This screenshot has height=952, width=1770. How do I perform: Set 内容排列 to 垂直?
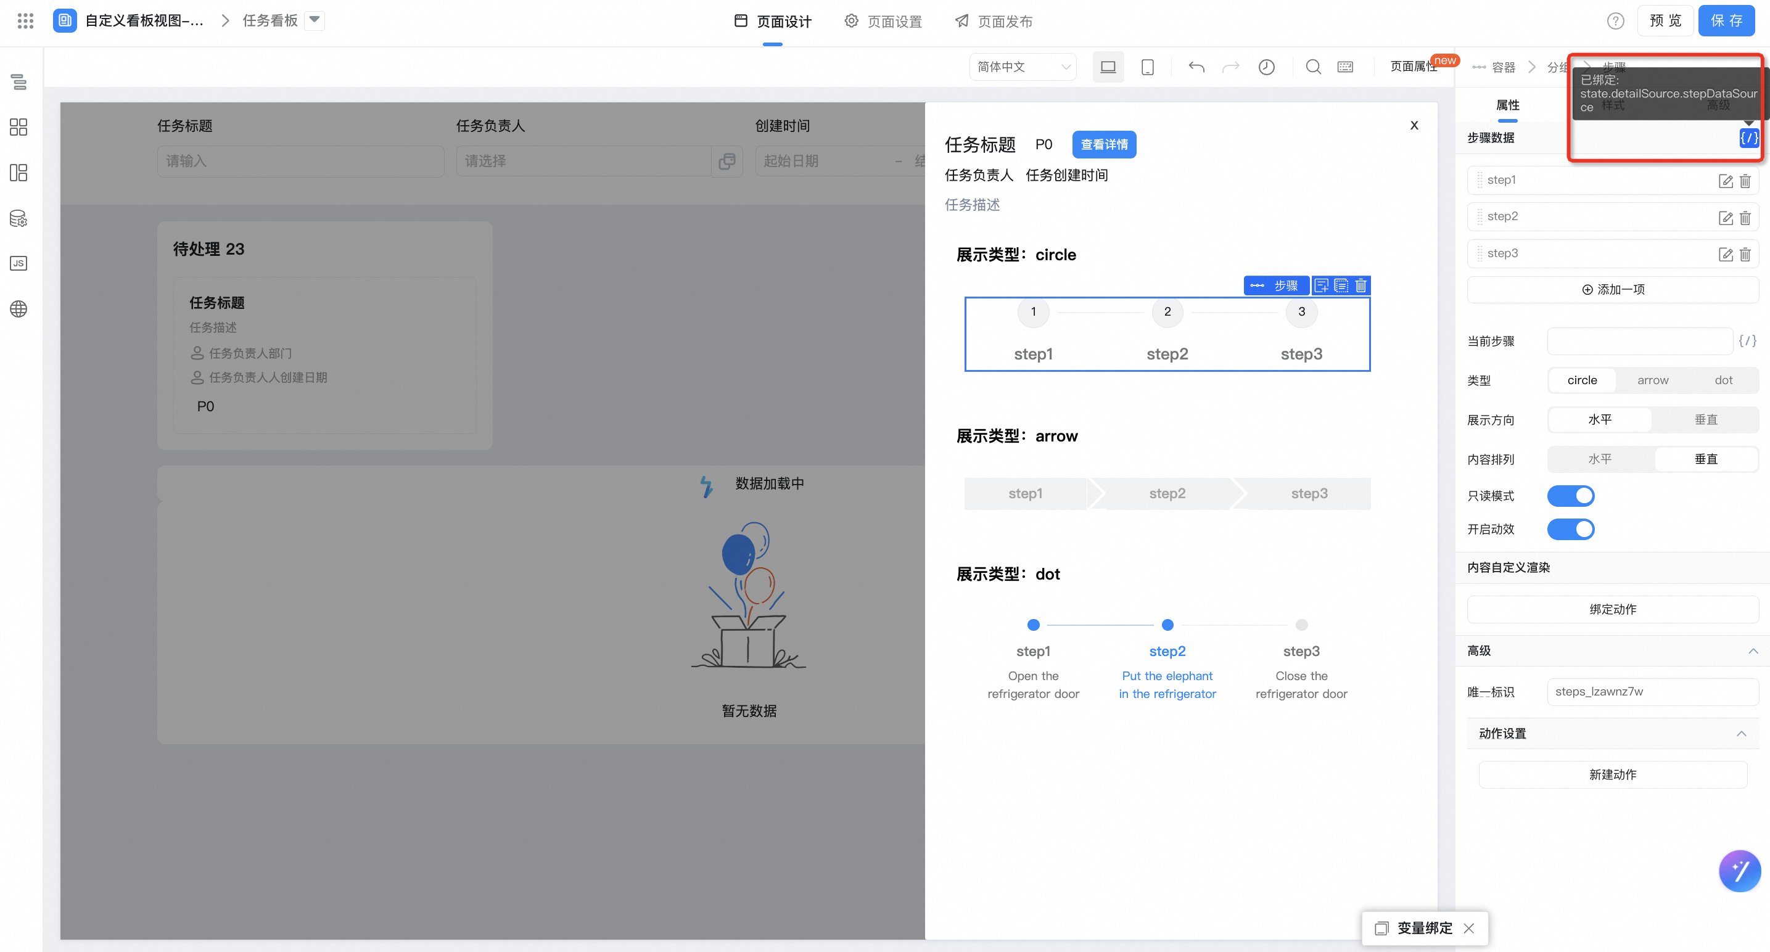click(x=1705, y=458)
